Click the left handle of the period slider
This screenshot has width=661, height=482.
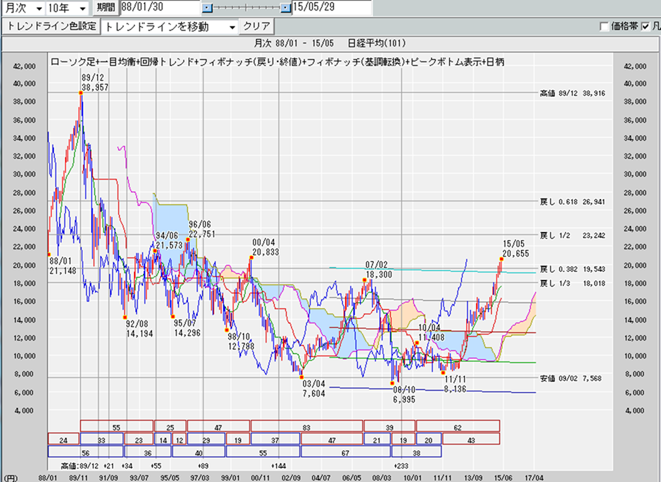tap(207, 8)
